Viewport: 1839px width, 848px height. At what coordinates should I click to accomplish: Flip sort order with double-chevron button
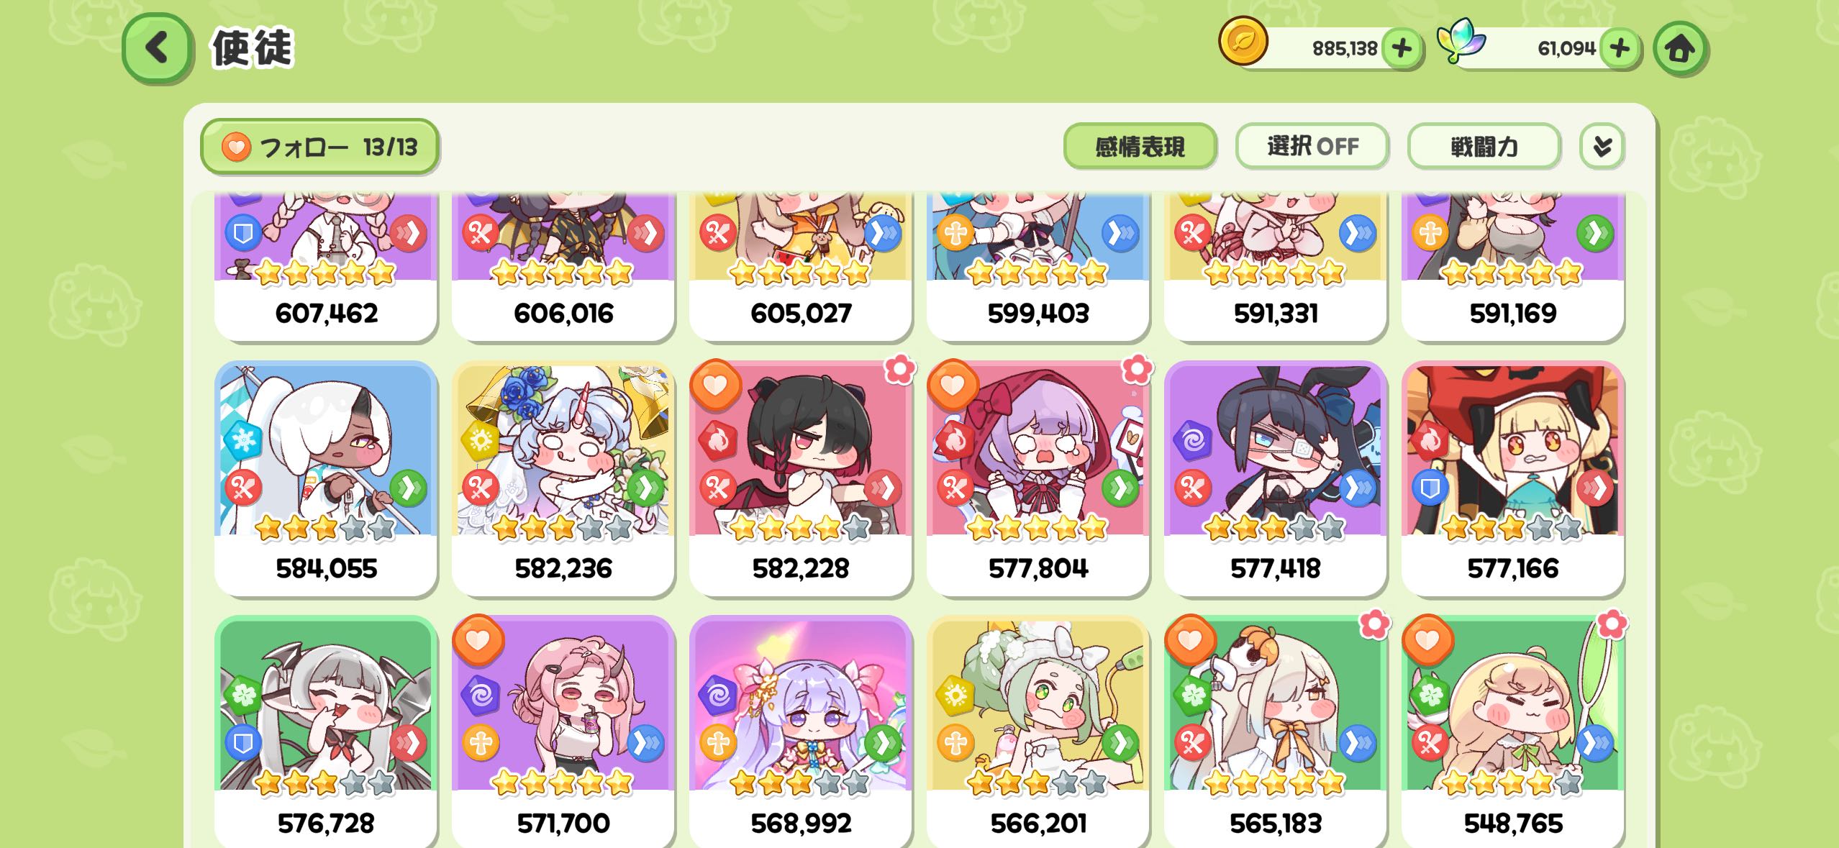(x=1602, y=146)
